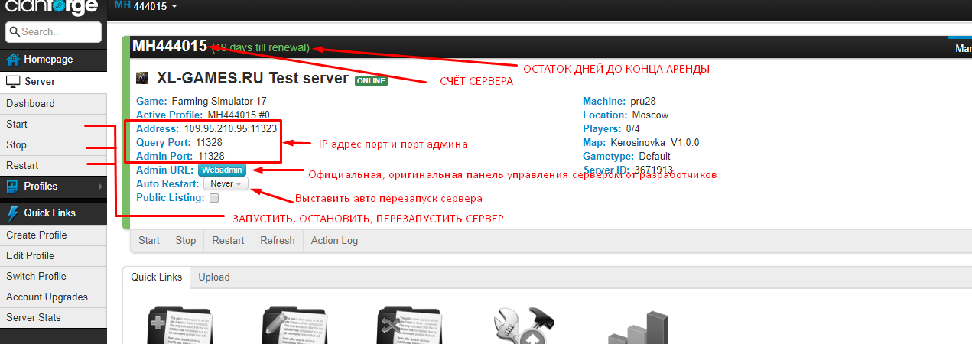Screen dimensions: 972x344
Task: Click the game icon beside XL-GAMES.RU title
Action: 142,79
